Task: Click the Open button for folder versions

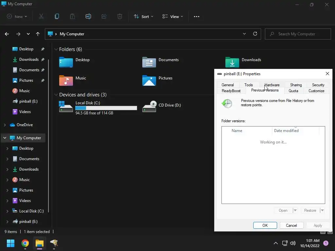Action: [283, 210]
